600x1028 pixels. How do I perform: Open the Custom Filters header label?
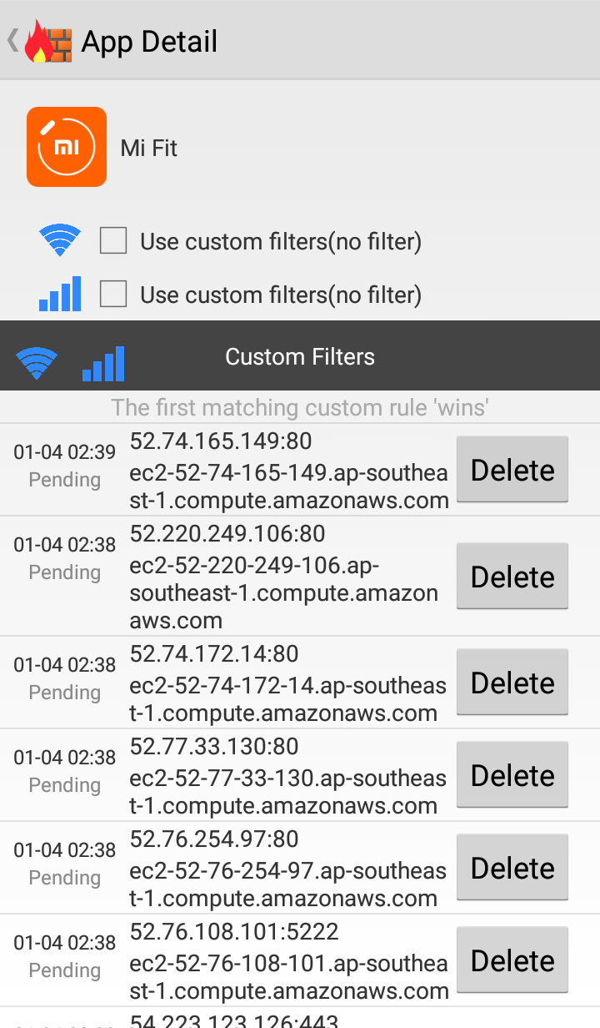click(300, 357)
